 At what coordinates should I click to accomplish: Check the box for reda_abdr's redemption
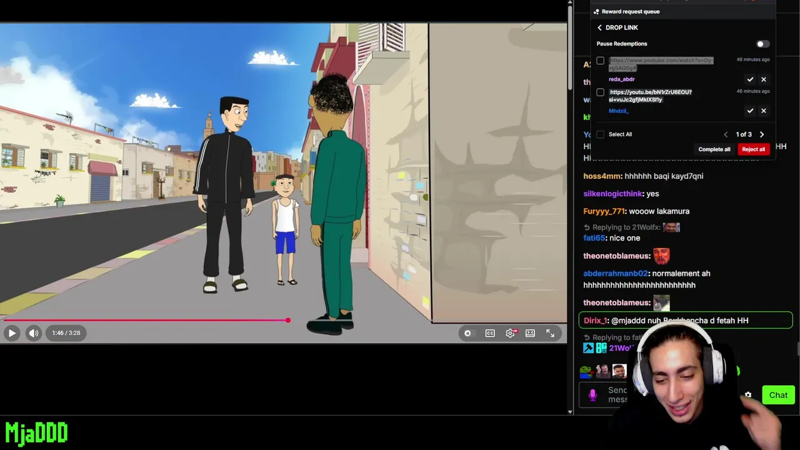click(x=601, y=61)
